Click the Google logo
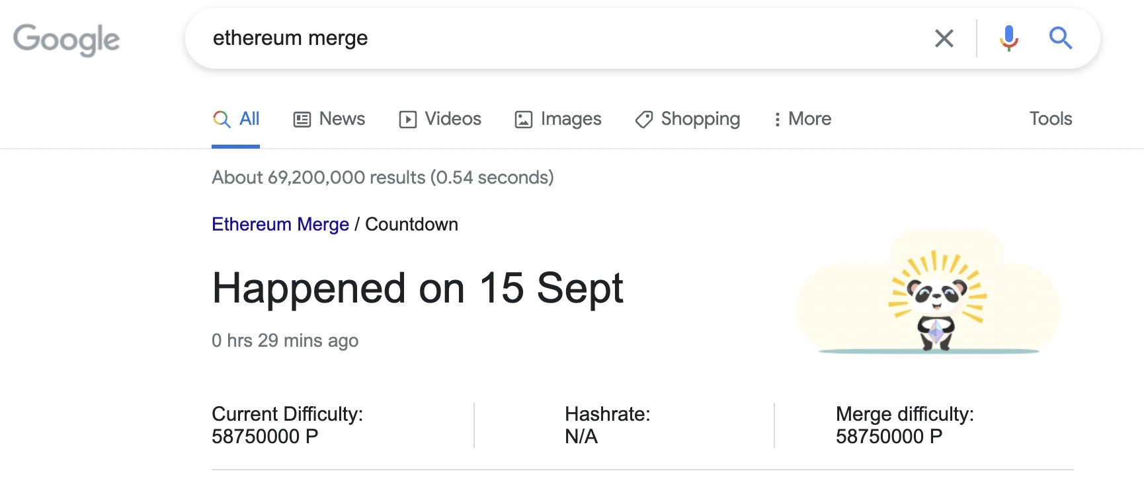Screen dimensions: 1144x502 coord(67,40)
